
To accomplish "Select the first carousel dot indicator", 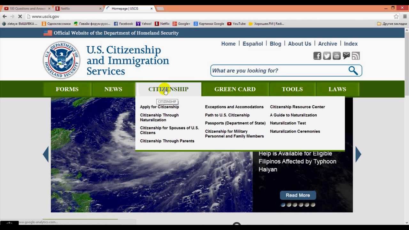I will pos(283,205).
